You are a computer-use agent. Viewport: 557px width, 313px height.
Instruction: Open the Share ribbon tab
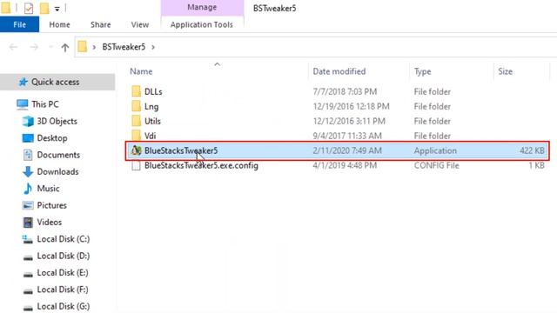point(101,24)
